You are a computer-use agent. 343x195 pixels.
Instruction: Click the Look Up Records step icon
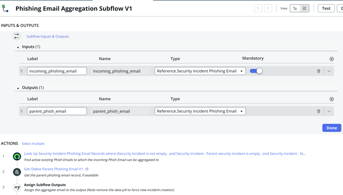pos(17,157)
